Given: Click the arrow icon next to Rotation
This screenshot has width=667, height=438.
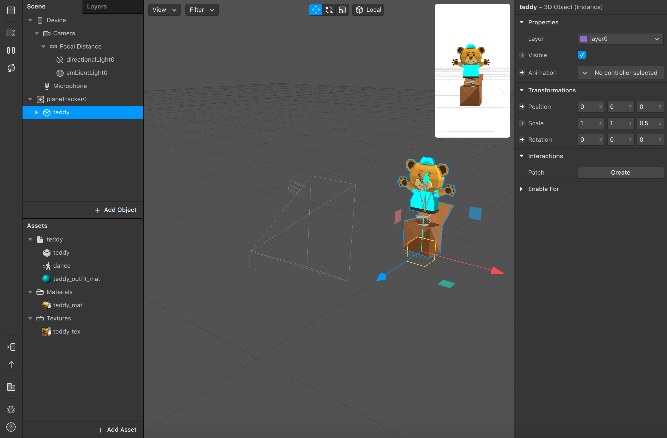Looking at the screenshot, I should (x=522, y=140).
